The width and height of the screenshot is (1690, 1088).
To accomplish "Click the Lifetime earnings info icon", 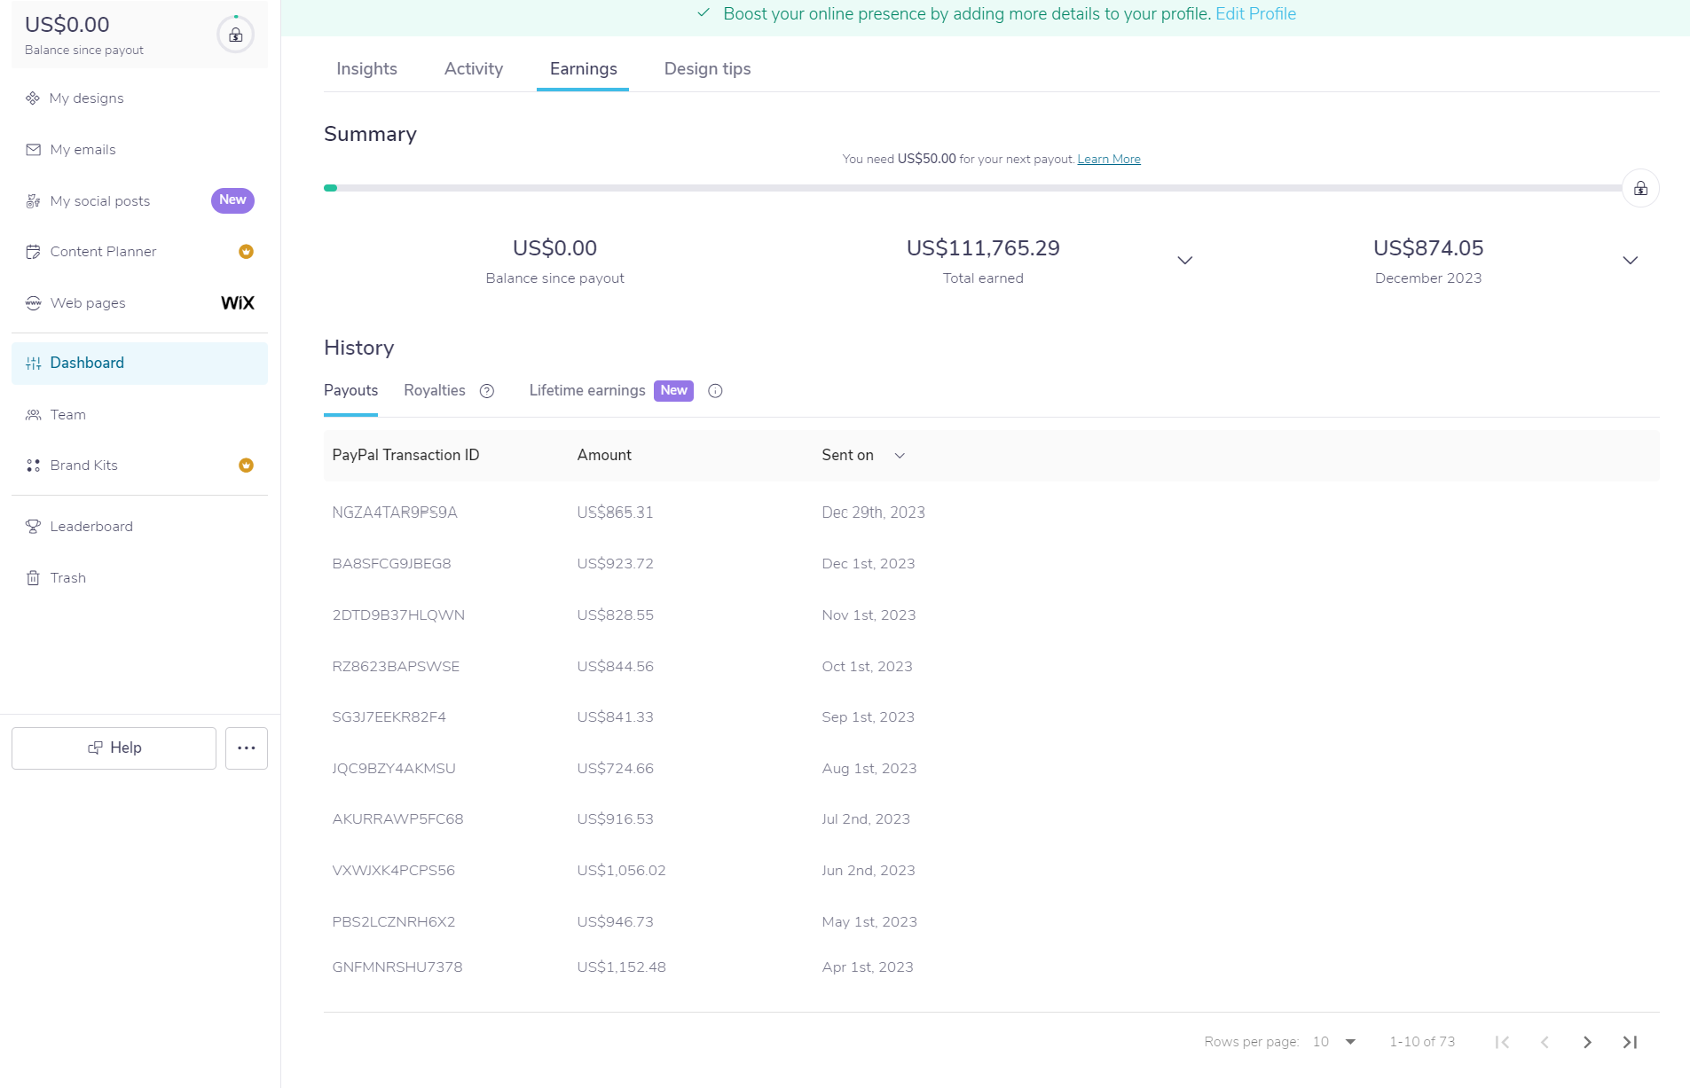I will click(715, 391).
